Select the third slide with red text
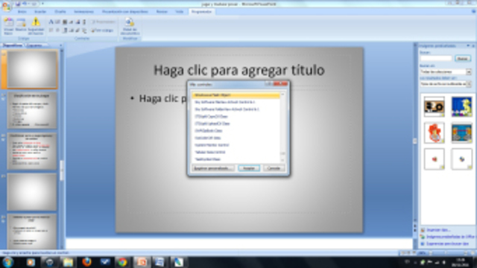477x268 pixels. pyautogui.click(x=32, y=151)
